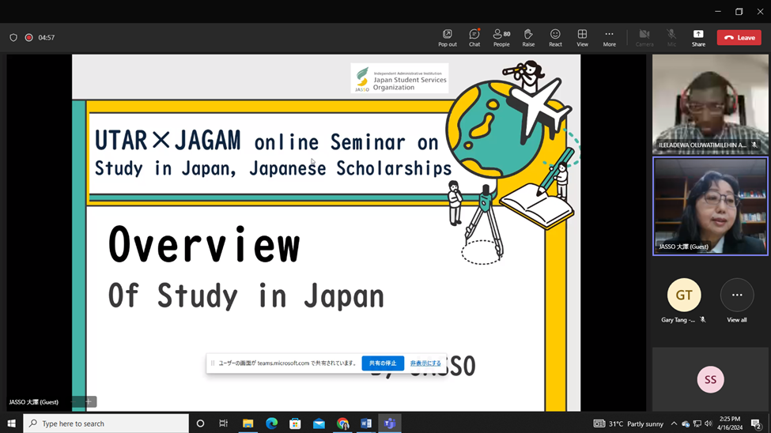The width and height of the screenshot is (771, 433).
Task: Click the Japan Student Services Organization logo
Action: [x=399, y=79]
